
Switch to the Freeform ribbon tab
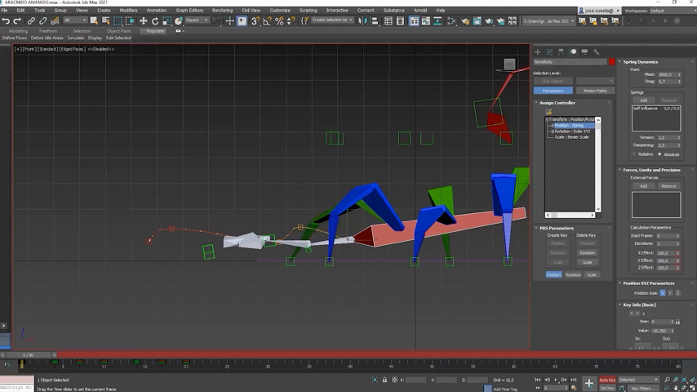[x=48, y=31]
